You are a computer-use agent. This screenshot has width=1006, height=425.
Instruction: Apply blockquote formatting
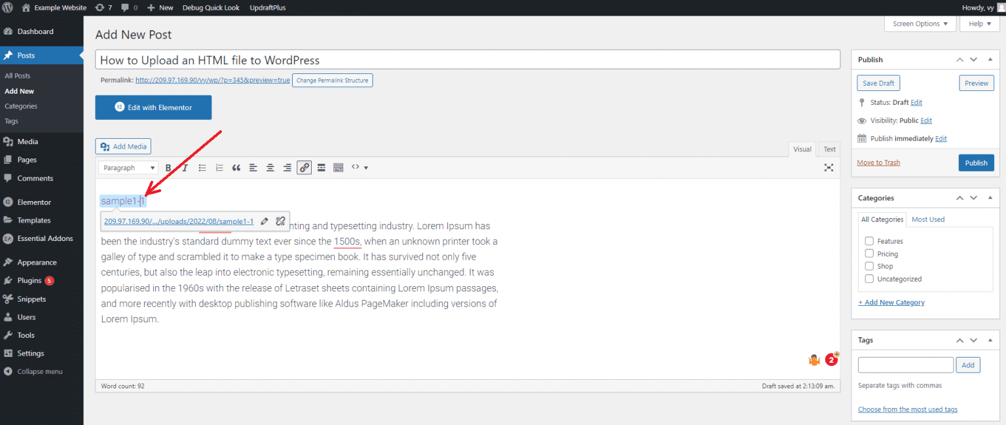[236, 167]
